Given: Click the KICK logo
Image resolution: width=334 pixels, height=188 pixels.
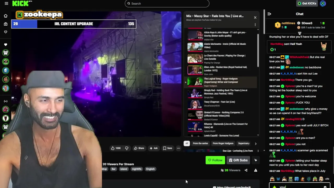Looking at the screenshot, I should click(x=21, y=3).
